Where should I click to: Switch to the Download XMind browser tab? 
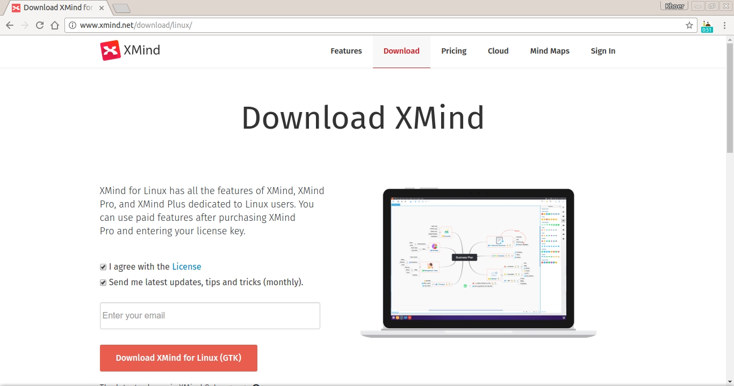tap(57, 8)
